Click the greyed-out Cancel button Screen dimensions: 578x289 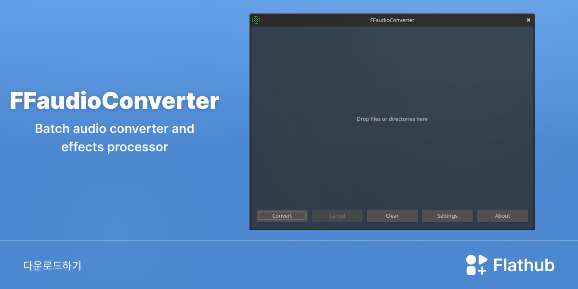[x=337, y=216]
